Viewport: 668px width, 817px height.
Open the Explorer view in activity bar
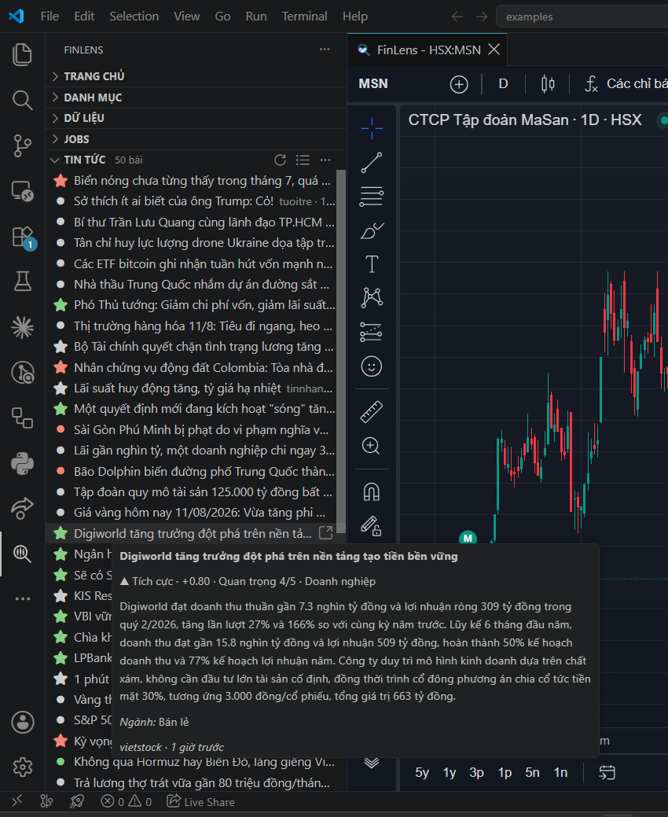click(22, 55)
